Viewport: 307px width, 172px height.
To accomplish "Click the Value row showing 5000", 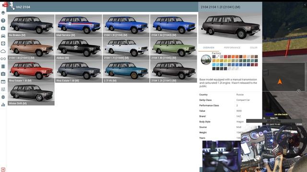I will tap(230, 111).
